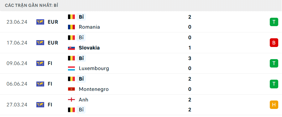Click the world map icon beside 23.06.24 EUR
This screenshot has width=282, height=117.
[x=40, y=22]
